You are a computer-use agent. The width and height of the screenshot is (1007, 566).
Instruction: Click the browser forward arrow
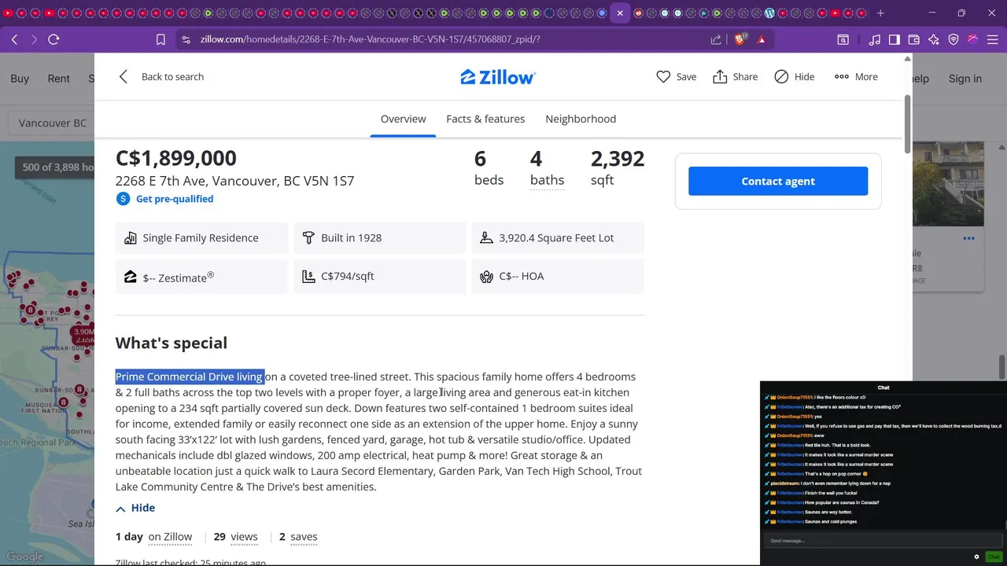pos(34,39)
